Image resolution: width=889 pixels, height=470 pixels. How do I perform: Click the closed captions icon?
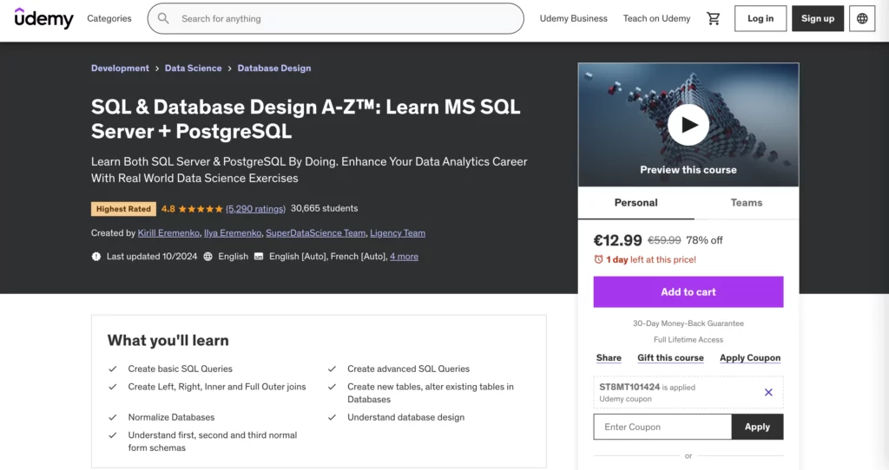click(x=259, y=257)
